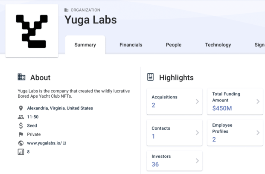
Task: Expand the Acquisitions card chevron
Action: 197,101
